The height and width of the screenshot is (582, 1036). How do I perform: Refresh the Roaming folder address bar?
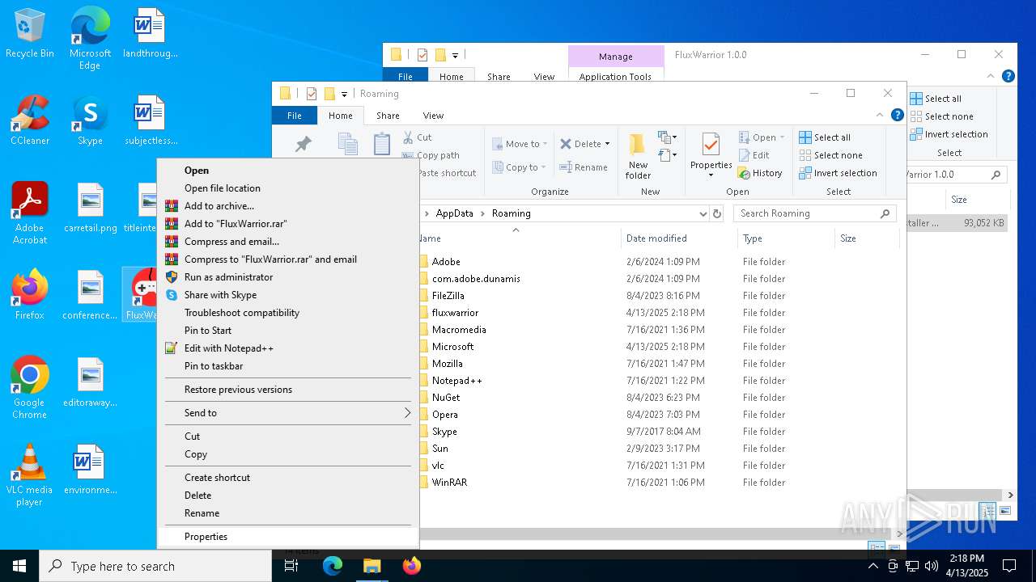click(x=716, y=213)
